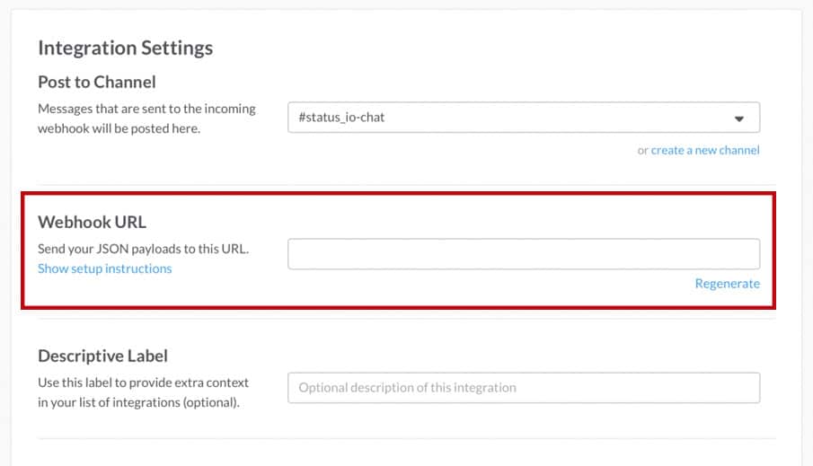Click the optional description input field

pyautogui.click(x=524, y=388)
